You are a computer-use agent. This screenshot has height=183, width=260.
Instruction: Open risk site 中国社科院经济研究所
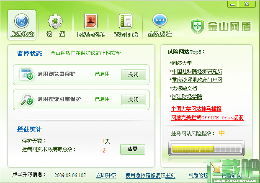point(197,72)
